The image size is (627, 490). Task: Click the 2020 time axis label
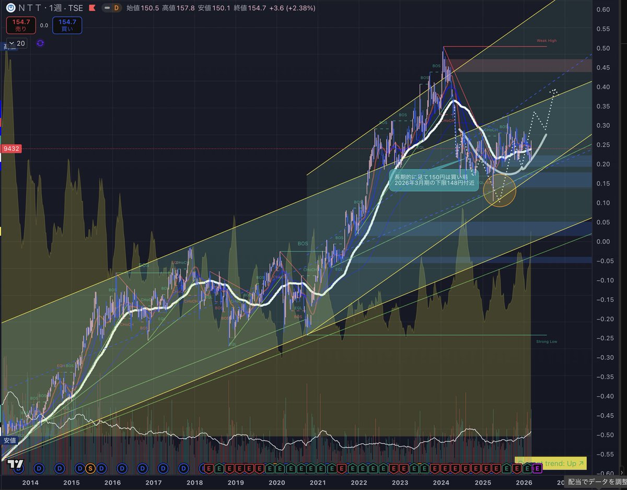[x=277, y=482]
